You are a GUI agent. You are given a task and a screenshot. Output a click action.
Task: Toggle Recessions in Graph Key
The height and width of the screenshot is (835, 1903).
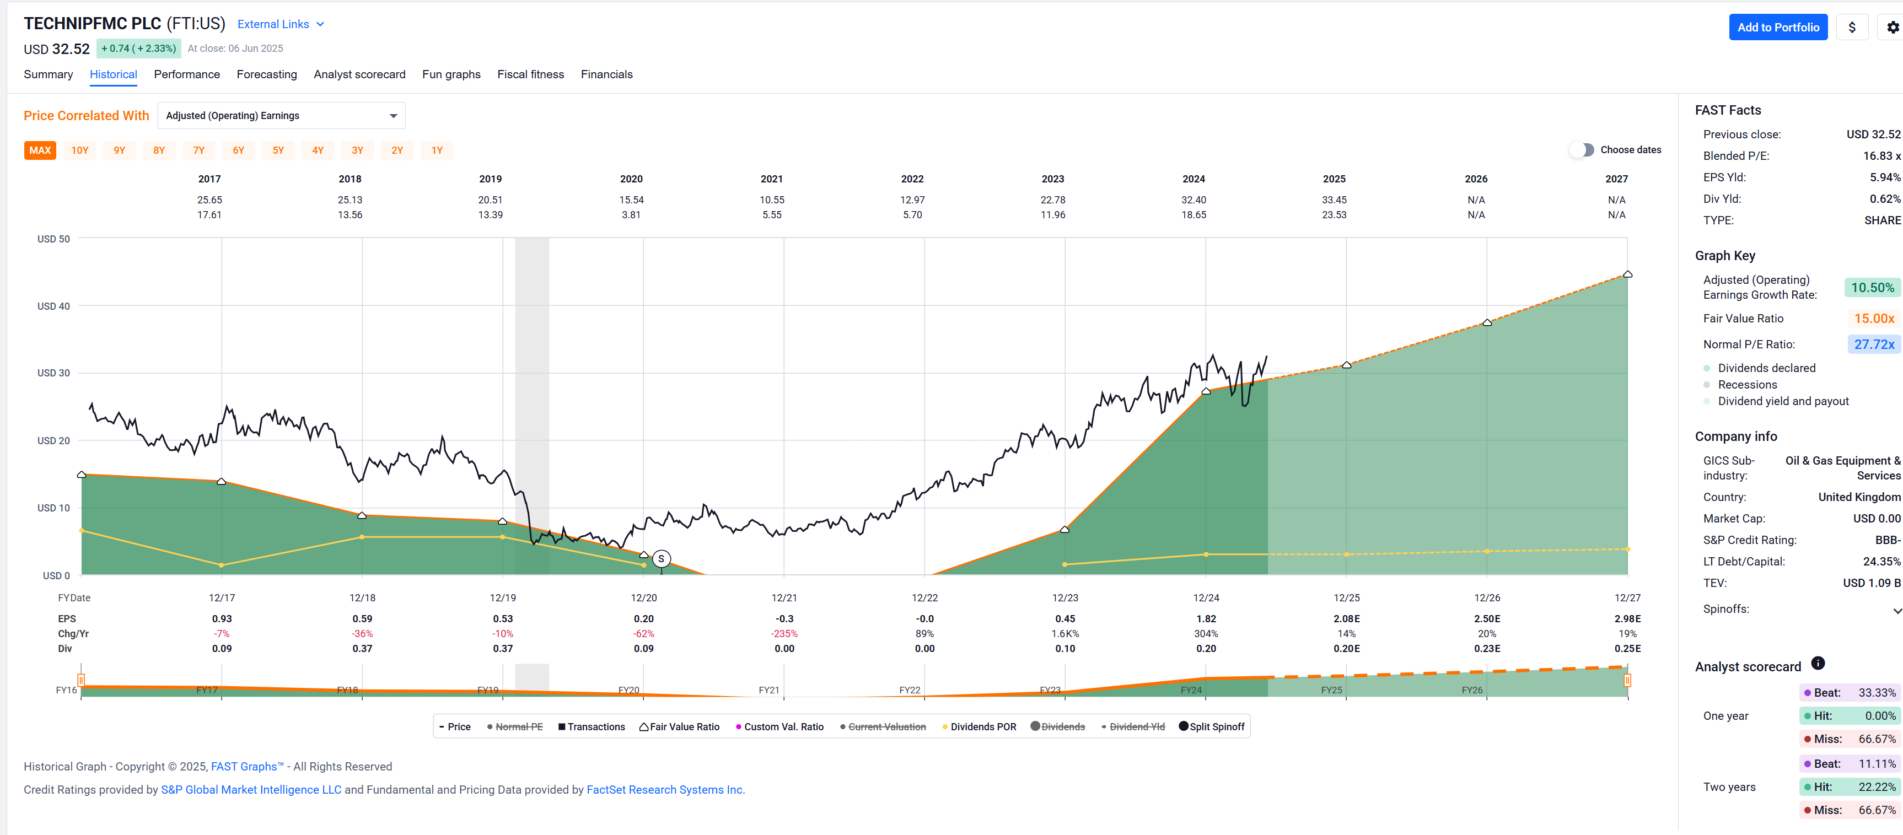click(1740, 385)
